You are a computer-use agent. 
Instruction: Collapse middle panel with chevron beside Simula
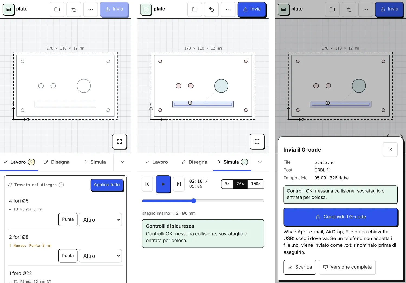pyautogui.click(x=260, y=162)
